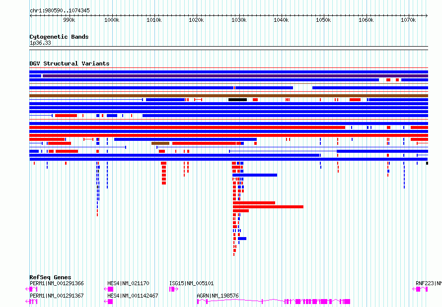
Task: Click the blue bar spanning 1030k to 1039k
Action: [255, 175]
